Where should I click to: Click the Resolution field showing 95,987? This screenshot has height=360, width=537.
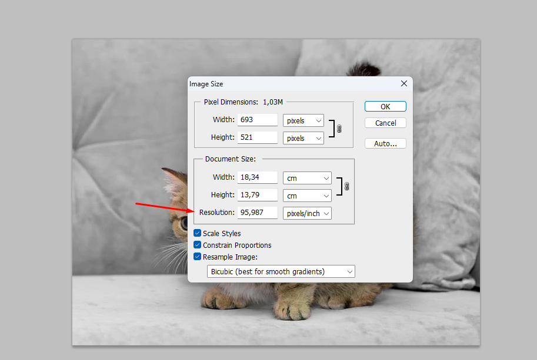[257, 213]
